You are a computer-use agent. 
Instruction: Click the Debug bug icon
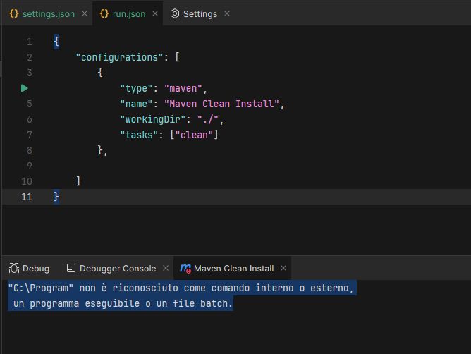tap(14, 268)
